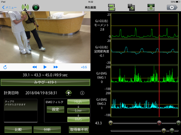Go back to メニュー

pyautogui.click(x=9, y=7)
